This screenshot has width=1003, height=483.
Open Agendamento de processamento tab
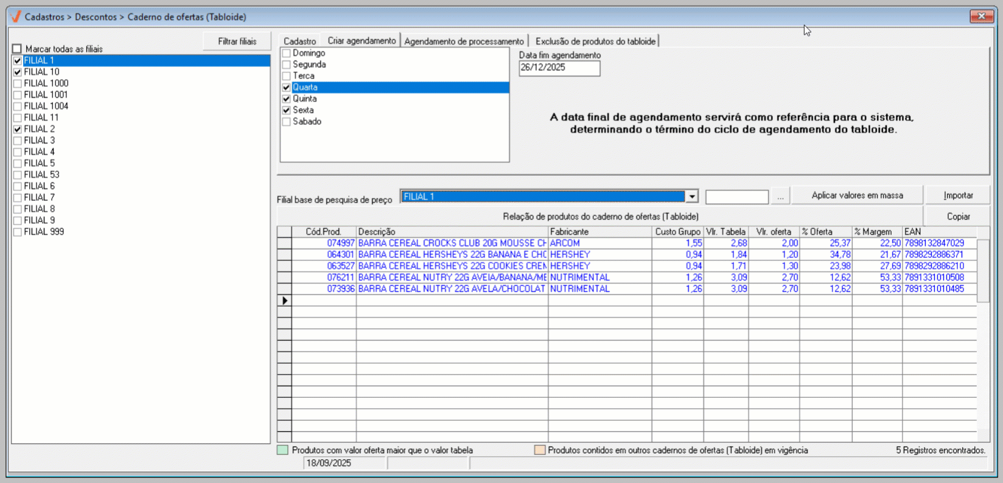click(x=464, y=41)
